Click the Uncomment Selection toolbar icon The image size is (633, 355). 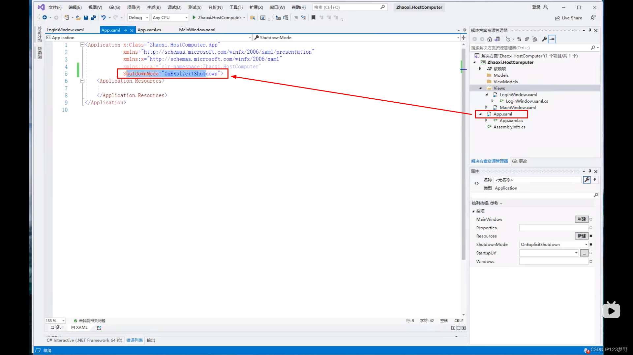click(303, 18)
